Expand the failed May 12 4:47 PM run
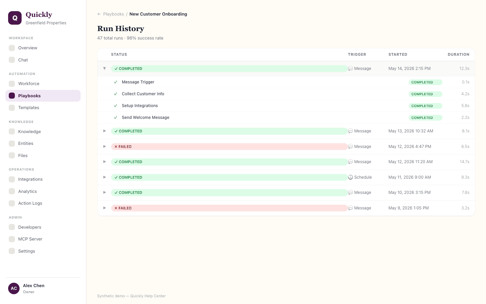 click(x=105, y=147)
